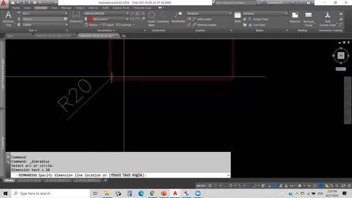This screenshot has width=352, height=198.
Task: Open the Layer Properties Manager side palette
Action: click(x=3, y=74)
